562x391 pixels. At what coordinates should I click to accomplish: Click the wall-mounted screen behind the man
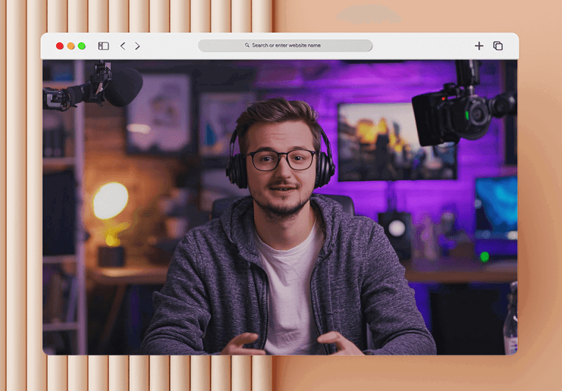(396, 142)
